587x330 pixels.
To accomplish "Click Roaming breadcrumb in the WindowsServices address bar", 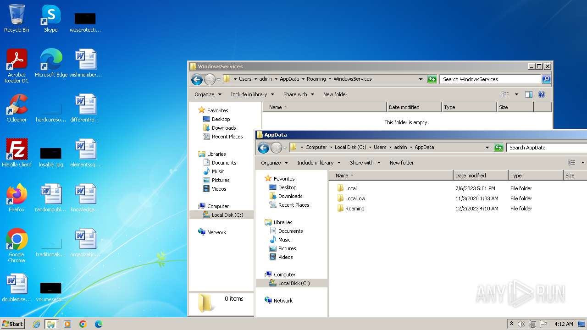I will [316, 79].
